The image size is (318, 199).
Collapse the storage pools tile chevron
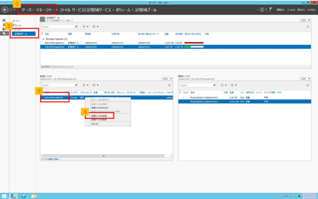point(307,26)
